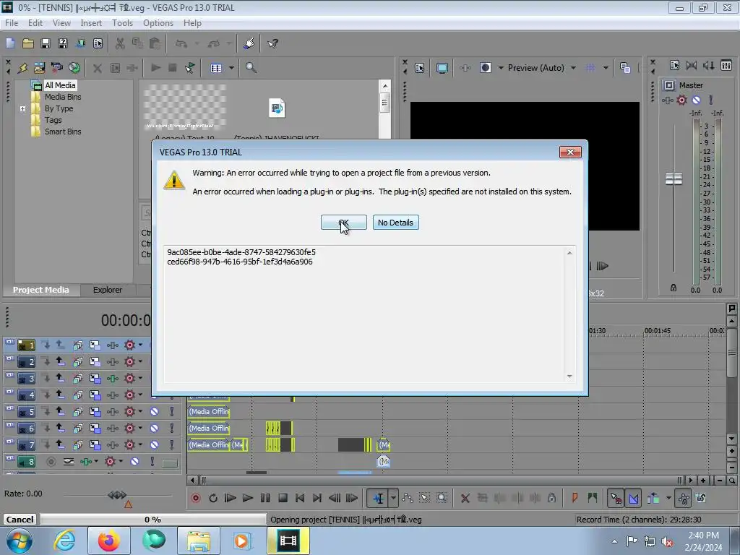Save the project with the disk icon
Image resolution: width=740 pixels, height=555 pixels.
point(46,43)
